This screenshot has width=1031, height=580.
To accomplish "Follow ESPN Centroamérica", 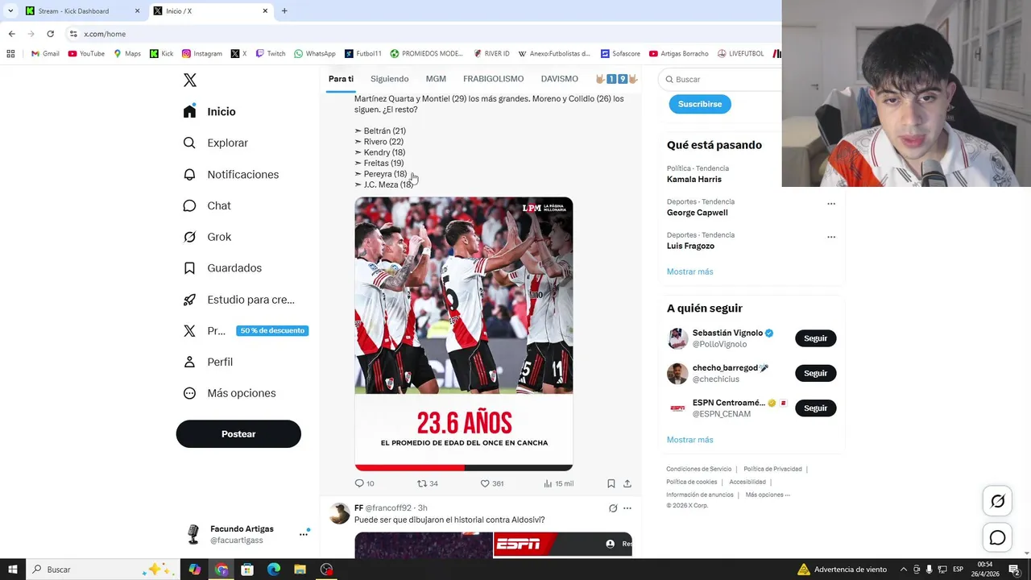I will tap(815, 408).
